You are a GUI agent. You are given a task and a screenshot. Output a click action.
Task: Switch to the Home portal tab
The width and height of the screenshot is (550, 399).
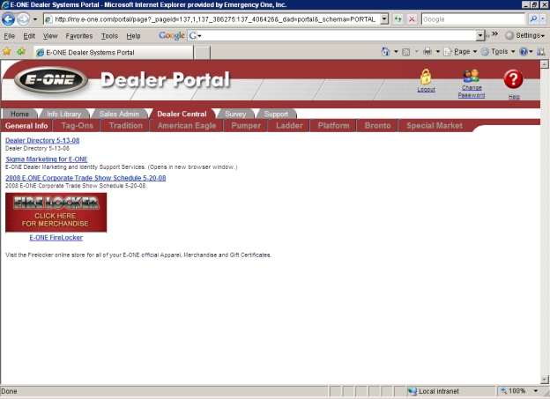pos(19,114)
